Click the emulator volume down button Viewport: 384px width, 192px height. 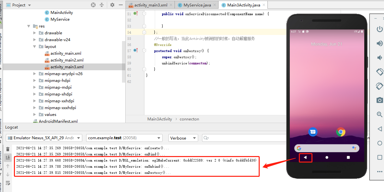(x=379, y=58)
